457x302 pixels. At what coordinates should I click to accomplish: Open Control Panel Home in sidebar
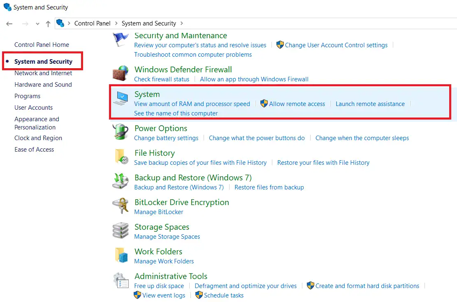tap(42, 44)
